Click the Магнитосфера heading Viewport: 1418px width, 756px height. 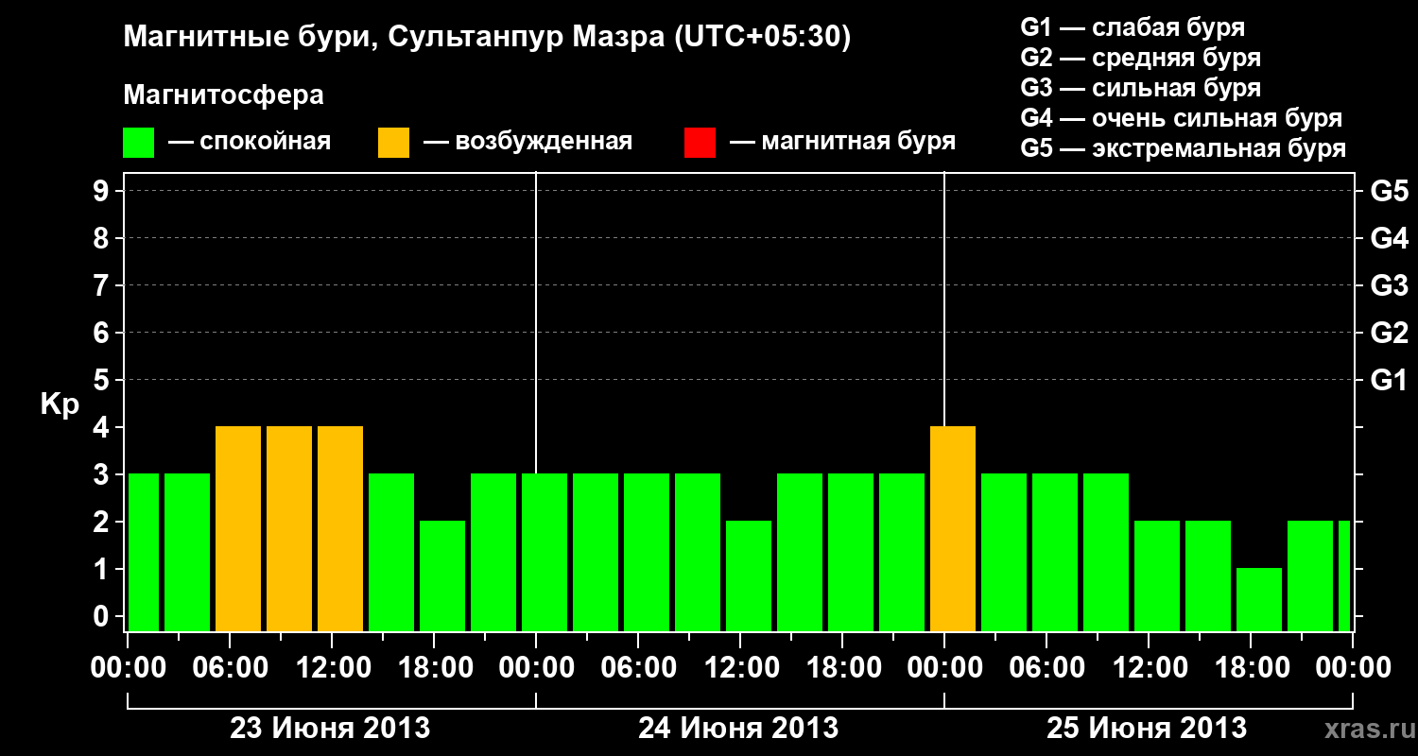[224, 95]
